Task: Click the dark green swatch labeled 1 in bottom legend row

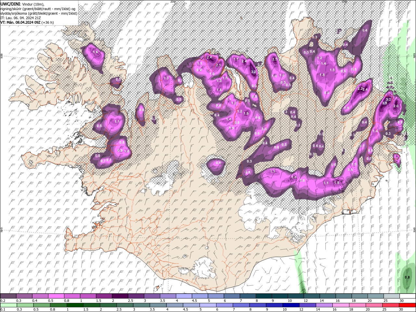Action: click(75, 305)
